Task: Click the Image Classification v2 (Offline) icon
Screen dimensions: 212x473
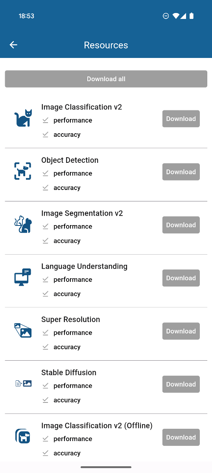Action: pos(23,436)
